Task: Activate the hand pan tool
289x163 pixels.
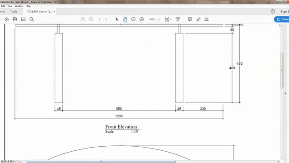Action: [125, 19]
